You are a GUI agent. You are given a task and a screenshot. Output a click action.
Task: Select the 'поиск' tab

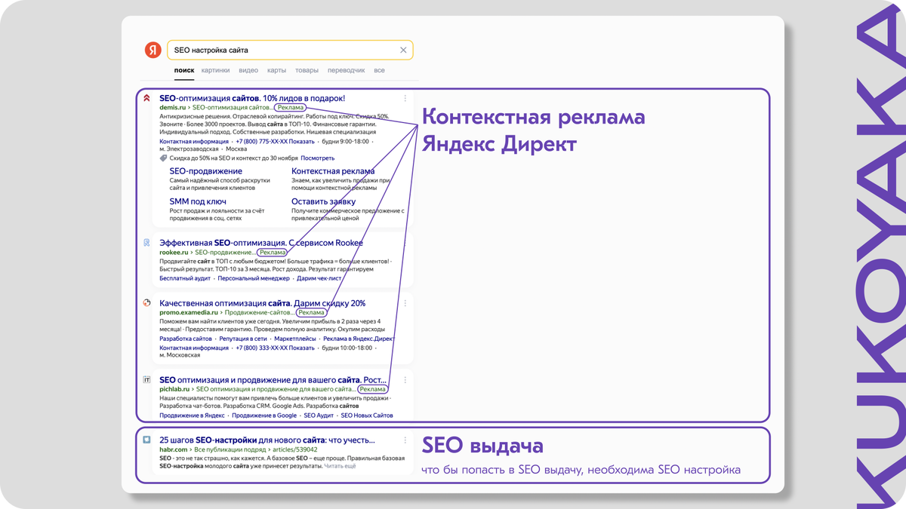184,70
